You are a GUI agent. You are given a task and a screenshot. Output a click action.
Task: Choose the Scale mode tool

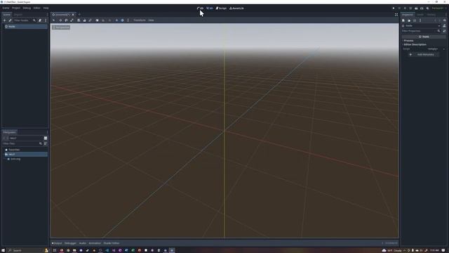click(72, 20)
